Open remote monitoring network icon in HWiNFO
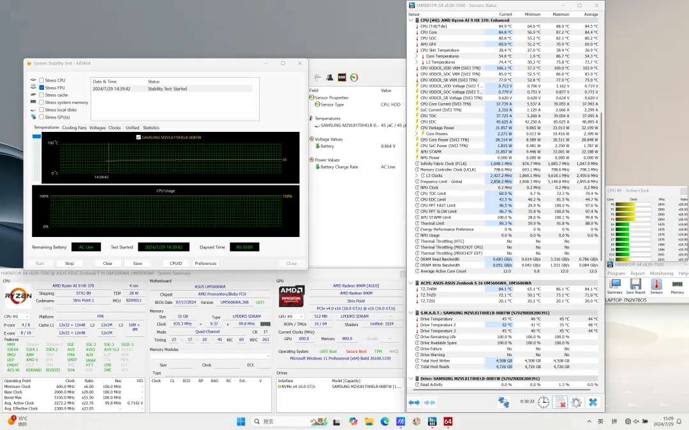Viewport: 689px width, 430px height. (x=503, y=402)
